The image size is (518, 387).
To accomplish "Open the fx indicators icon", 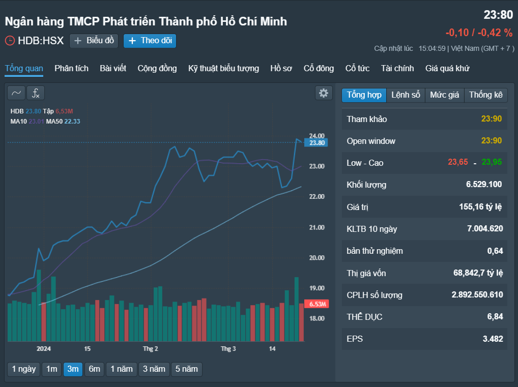I will tap(36, 93).
